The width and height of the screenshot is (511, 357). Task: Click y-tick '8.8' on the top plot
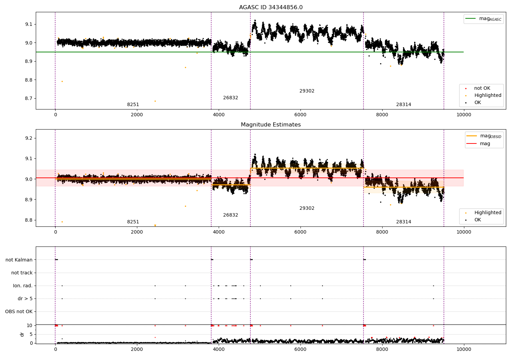click(29, 80)
